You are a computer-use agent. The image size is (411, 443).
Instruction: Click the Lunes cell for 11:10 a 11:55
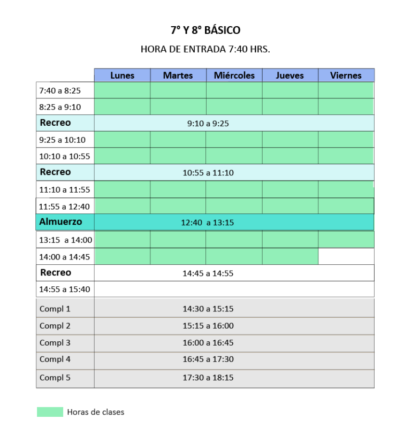pos(122,189)
